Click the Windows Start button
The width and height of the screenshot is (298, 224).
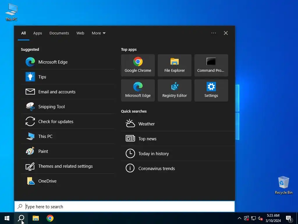pyautogui.click(x=7, y=218)
